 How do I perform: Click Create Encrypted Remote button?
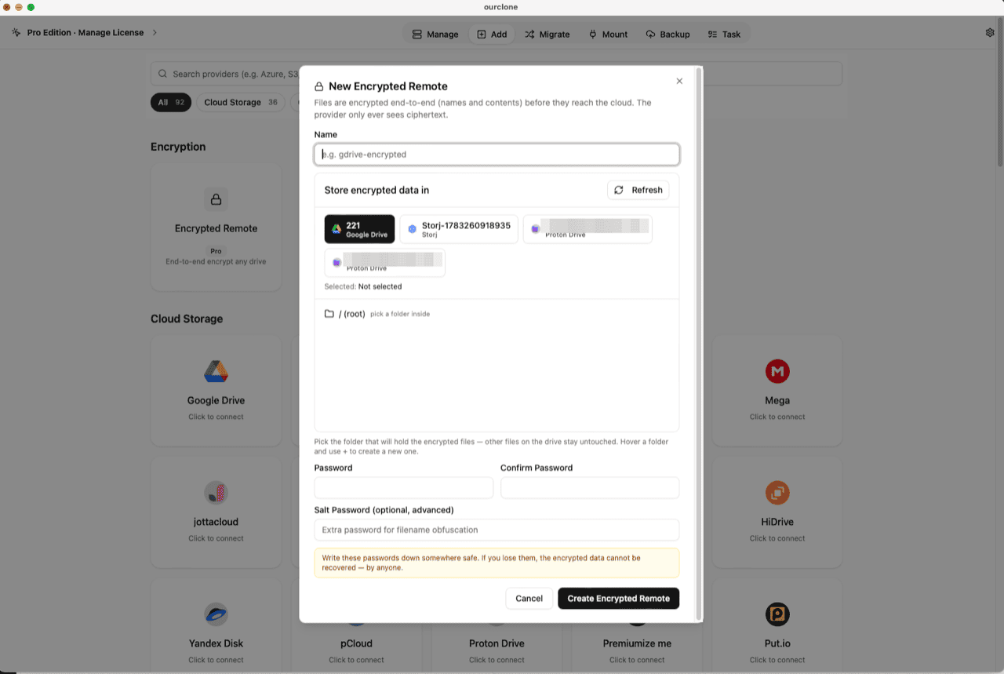(618, 599)
